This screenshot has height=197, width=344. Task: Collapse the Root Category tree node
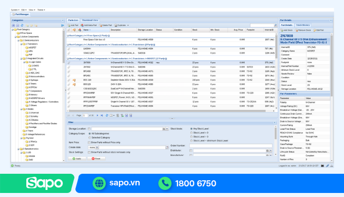13,29
